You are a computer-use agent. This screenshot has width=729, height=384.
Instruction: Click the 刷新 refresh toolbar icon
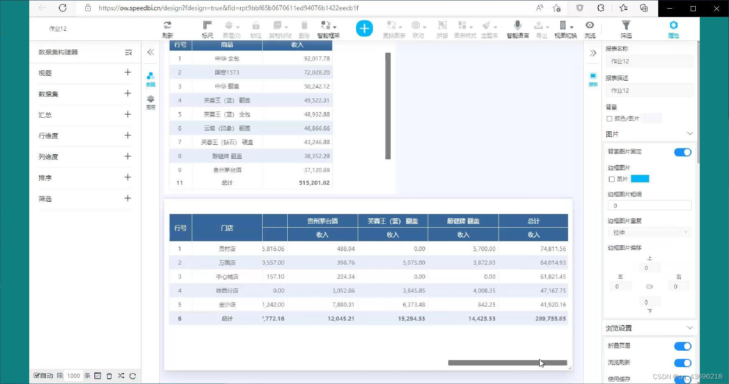click(x=167, y=26)
